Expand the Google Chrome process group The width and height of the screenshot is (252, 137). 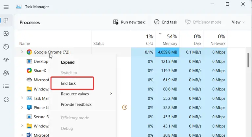[x=22, y=52]
